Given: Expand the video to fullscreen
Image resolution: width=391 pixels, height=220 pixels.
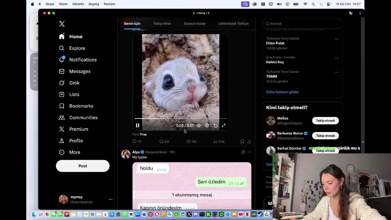Looking at the screenshot, I should [224, 126].
